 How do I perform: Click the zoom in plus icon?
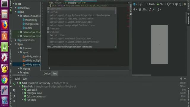point(176,4)
